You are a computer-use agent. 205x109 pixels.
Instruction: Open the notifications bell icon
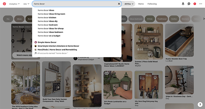pyautogui.click(x=183, y=4)
